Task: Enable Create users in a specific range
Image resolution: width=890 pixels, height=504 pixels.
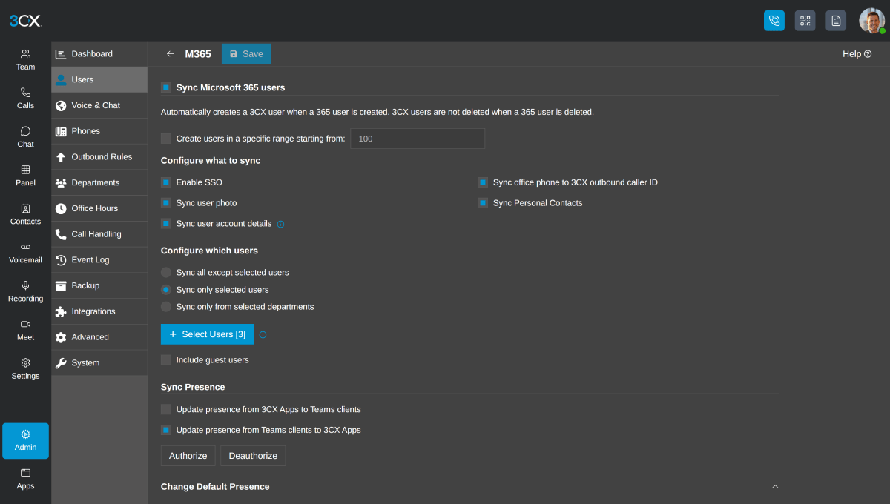Action: pos(166,139)
